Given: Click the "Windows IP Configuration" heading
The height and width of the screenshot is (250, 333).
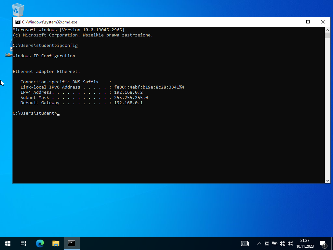Looking at the screenshot, I should coord(44,56).
